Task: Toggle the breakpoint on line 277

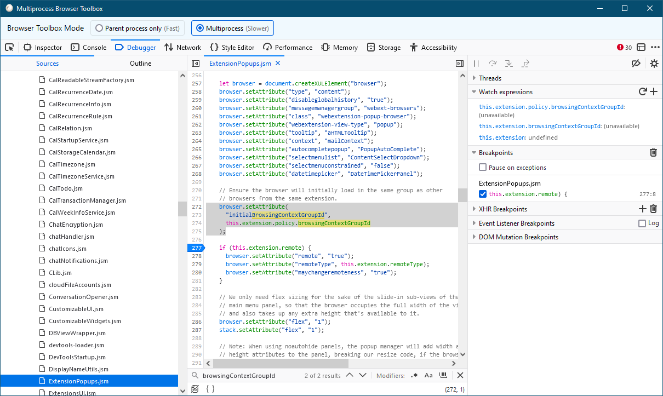Action: coord(196,248)
